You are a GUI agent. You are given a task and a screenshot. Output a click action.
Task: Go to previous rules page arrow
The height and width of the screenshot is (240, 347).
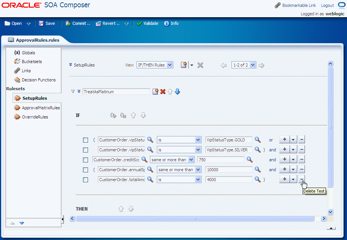pos(224,65)
